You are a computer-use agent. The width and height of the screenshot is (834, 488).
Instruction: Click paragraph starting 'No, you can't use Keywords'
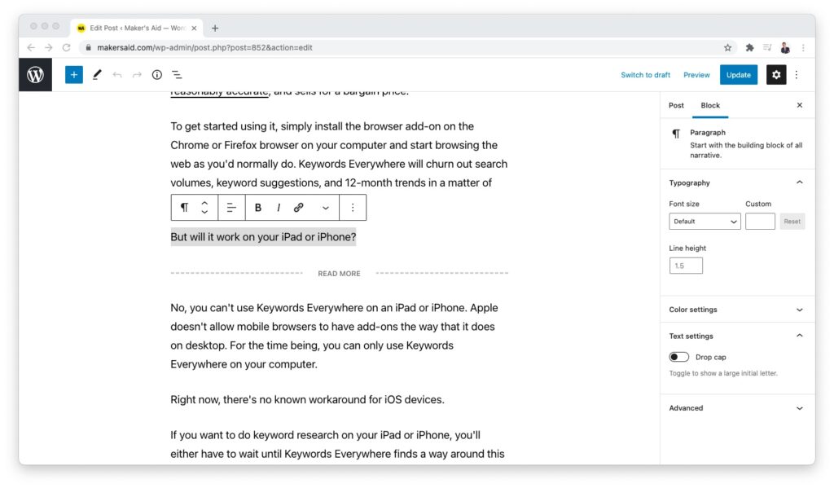point(340,336)
